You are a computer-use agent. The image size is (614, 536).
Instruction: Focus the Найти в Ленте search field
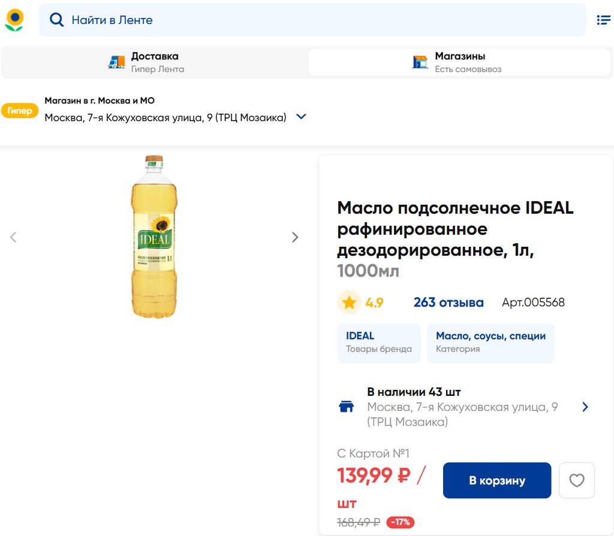(324, 20)
